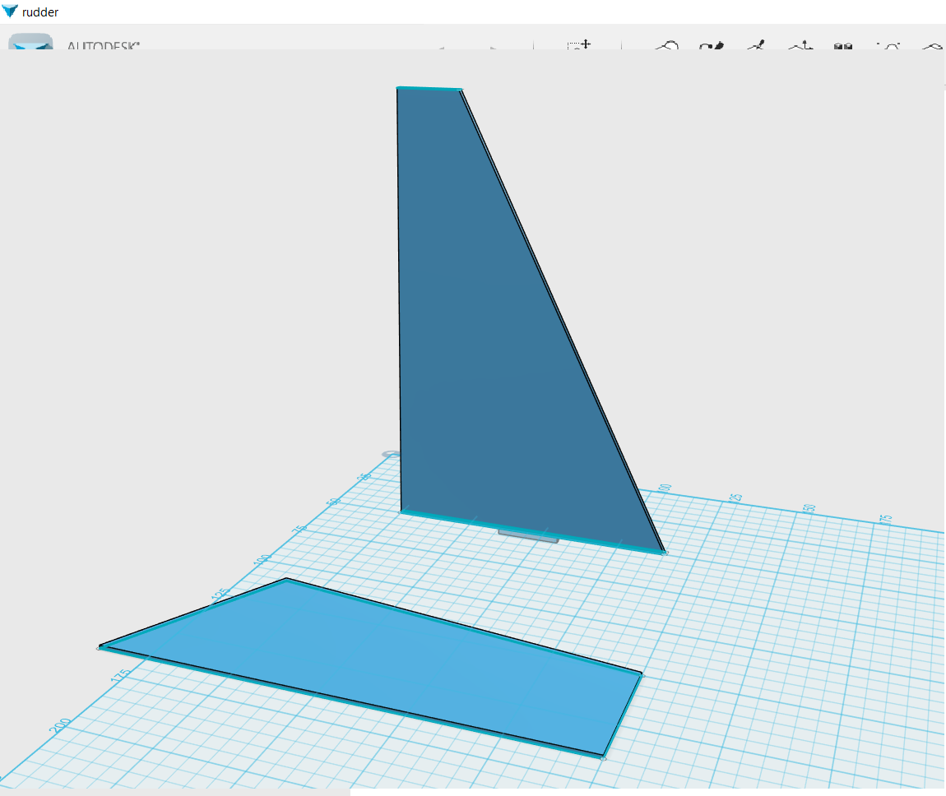Redo the last action in the toolbar

pyautogui.click(x=494, y=48)
